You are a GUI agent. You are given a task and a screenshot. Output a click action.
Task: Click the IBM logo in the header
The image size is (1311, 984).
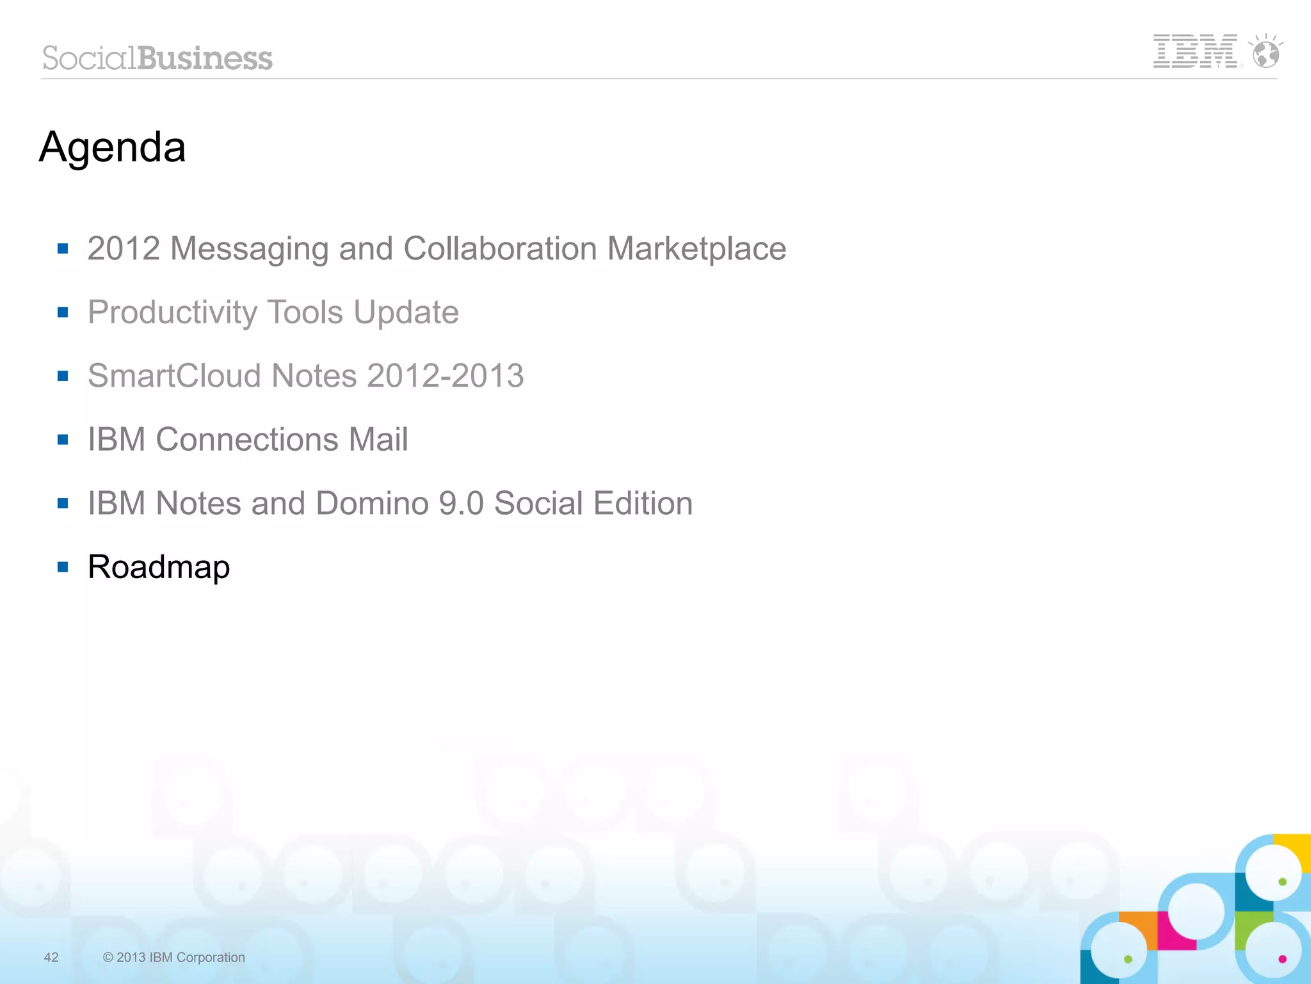coord(1196,51)
